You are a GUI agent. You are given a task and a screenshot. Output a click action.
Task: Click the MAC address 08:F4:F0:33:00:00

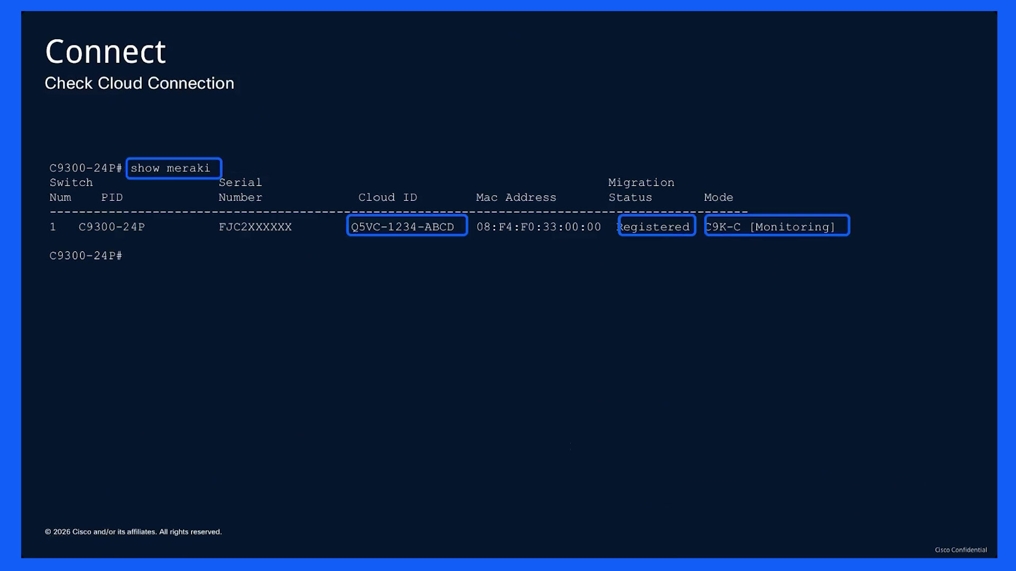[x=539, y=227]
